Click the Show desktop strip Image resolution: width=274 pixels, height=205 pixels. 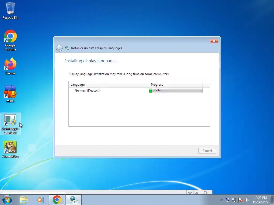[x=272, y=200]
